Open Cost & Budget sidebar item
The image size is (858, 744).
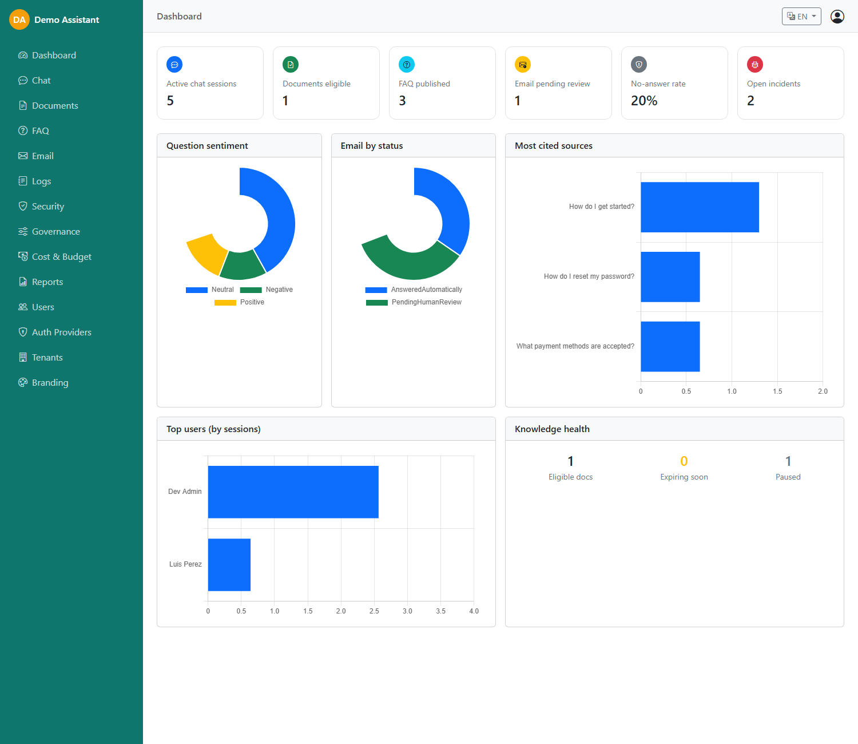pyautogui.click(x=71, y=257)
